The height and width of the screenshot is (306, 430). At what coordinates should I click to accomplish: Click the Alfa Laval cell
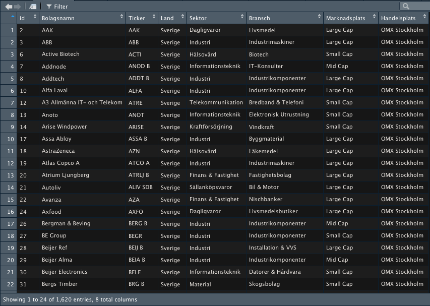click(x=82, y=90)
